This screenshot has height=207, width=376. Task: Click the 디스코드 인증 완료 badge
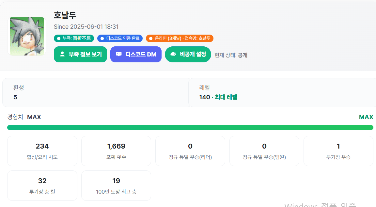pos(120,39)
